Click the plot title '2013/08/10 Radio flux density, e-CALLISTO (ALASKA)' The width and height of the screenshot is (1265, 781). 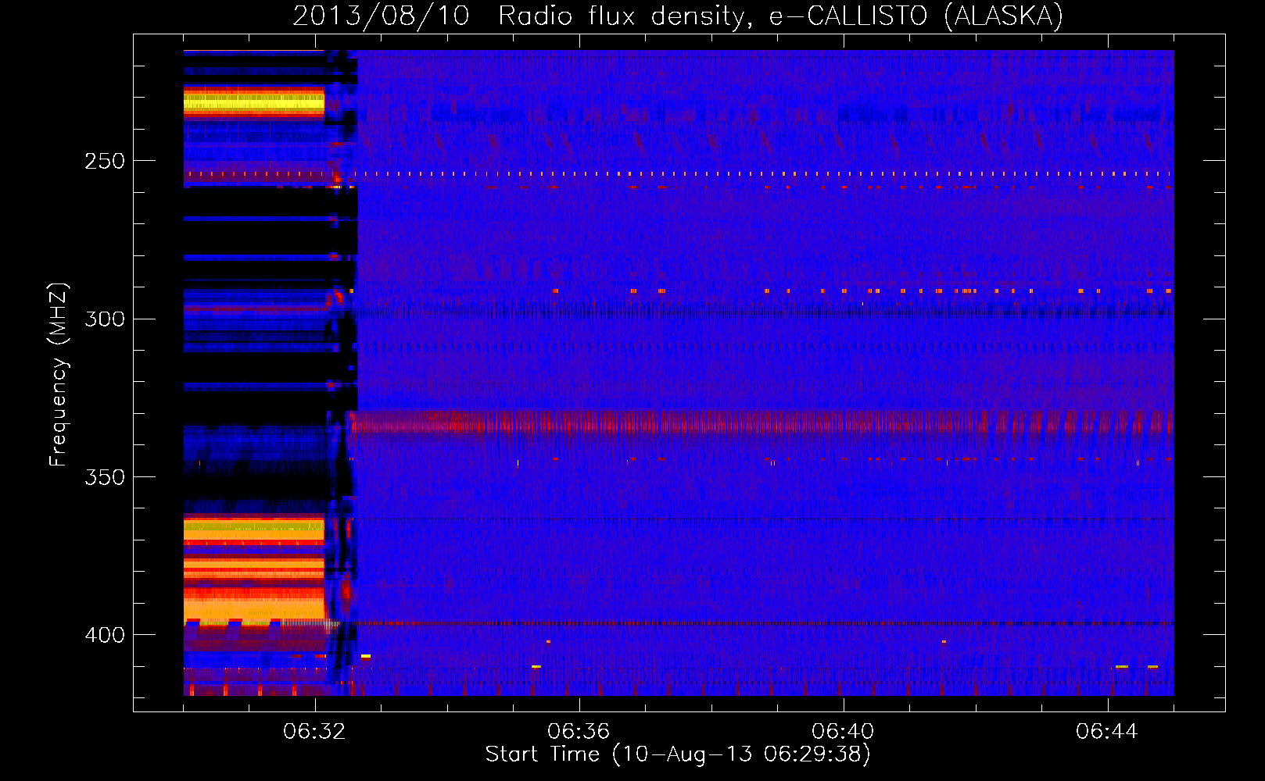tap(678, 16)
